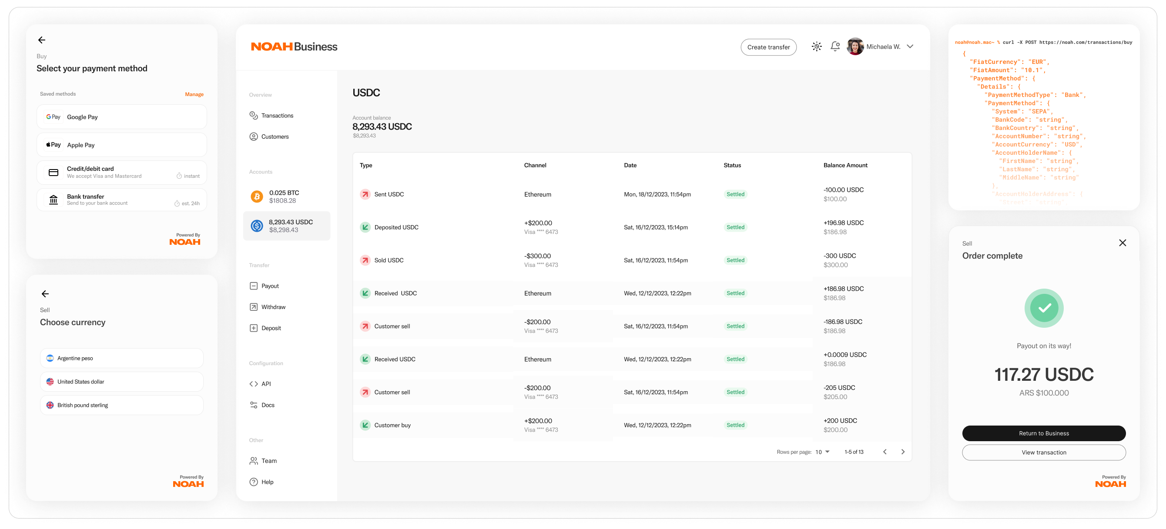Click Michaela W. profile avatar
Viewport: 1166px width, 529px height.
click(855, 47)
